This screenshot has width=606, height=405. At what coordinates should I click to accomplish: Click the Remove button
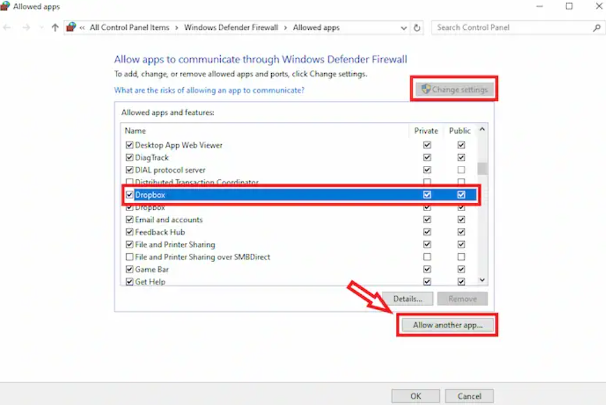pos(462,299)
